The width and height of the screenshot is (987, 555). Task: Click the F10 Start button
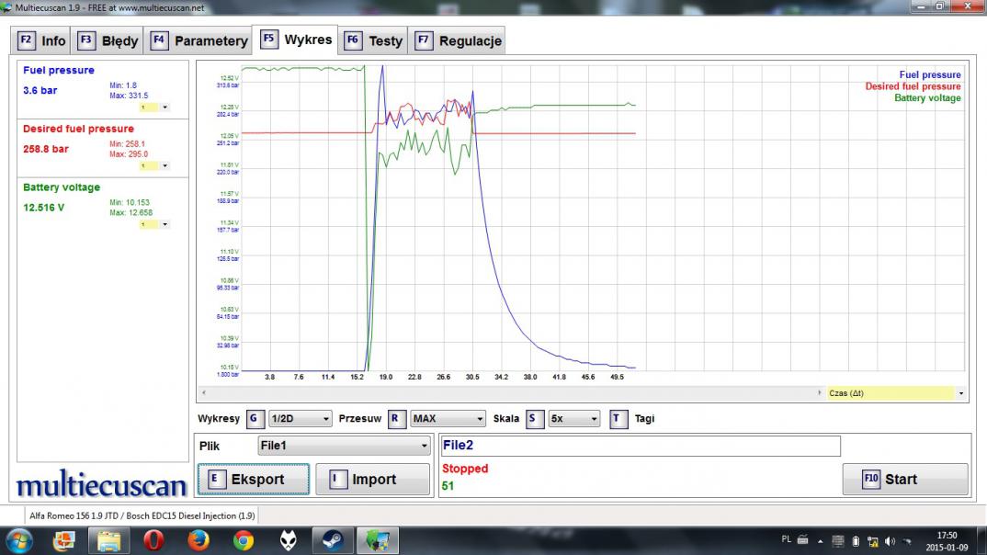(904, 479)
